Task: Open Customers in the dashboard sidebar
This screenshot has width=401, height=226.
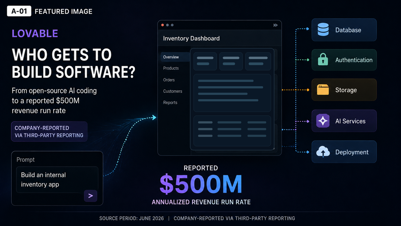Action: tap(173, 91)
